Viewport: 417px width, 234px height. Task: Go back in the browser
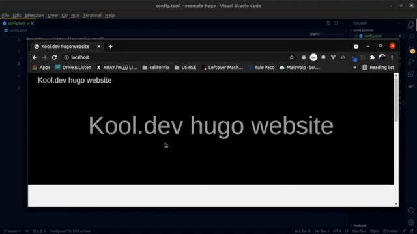(35, 57)
